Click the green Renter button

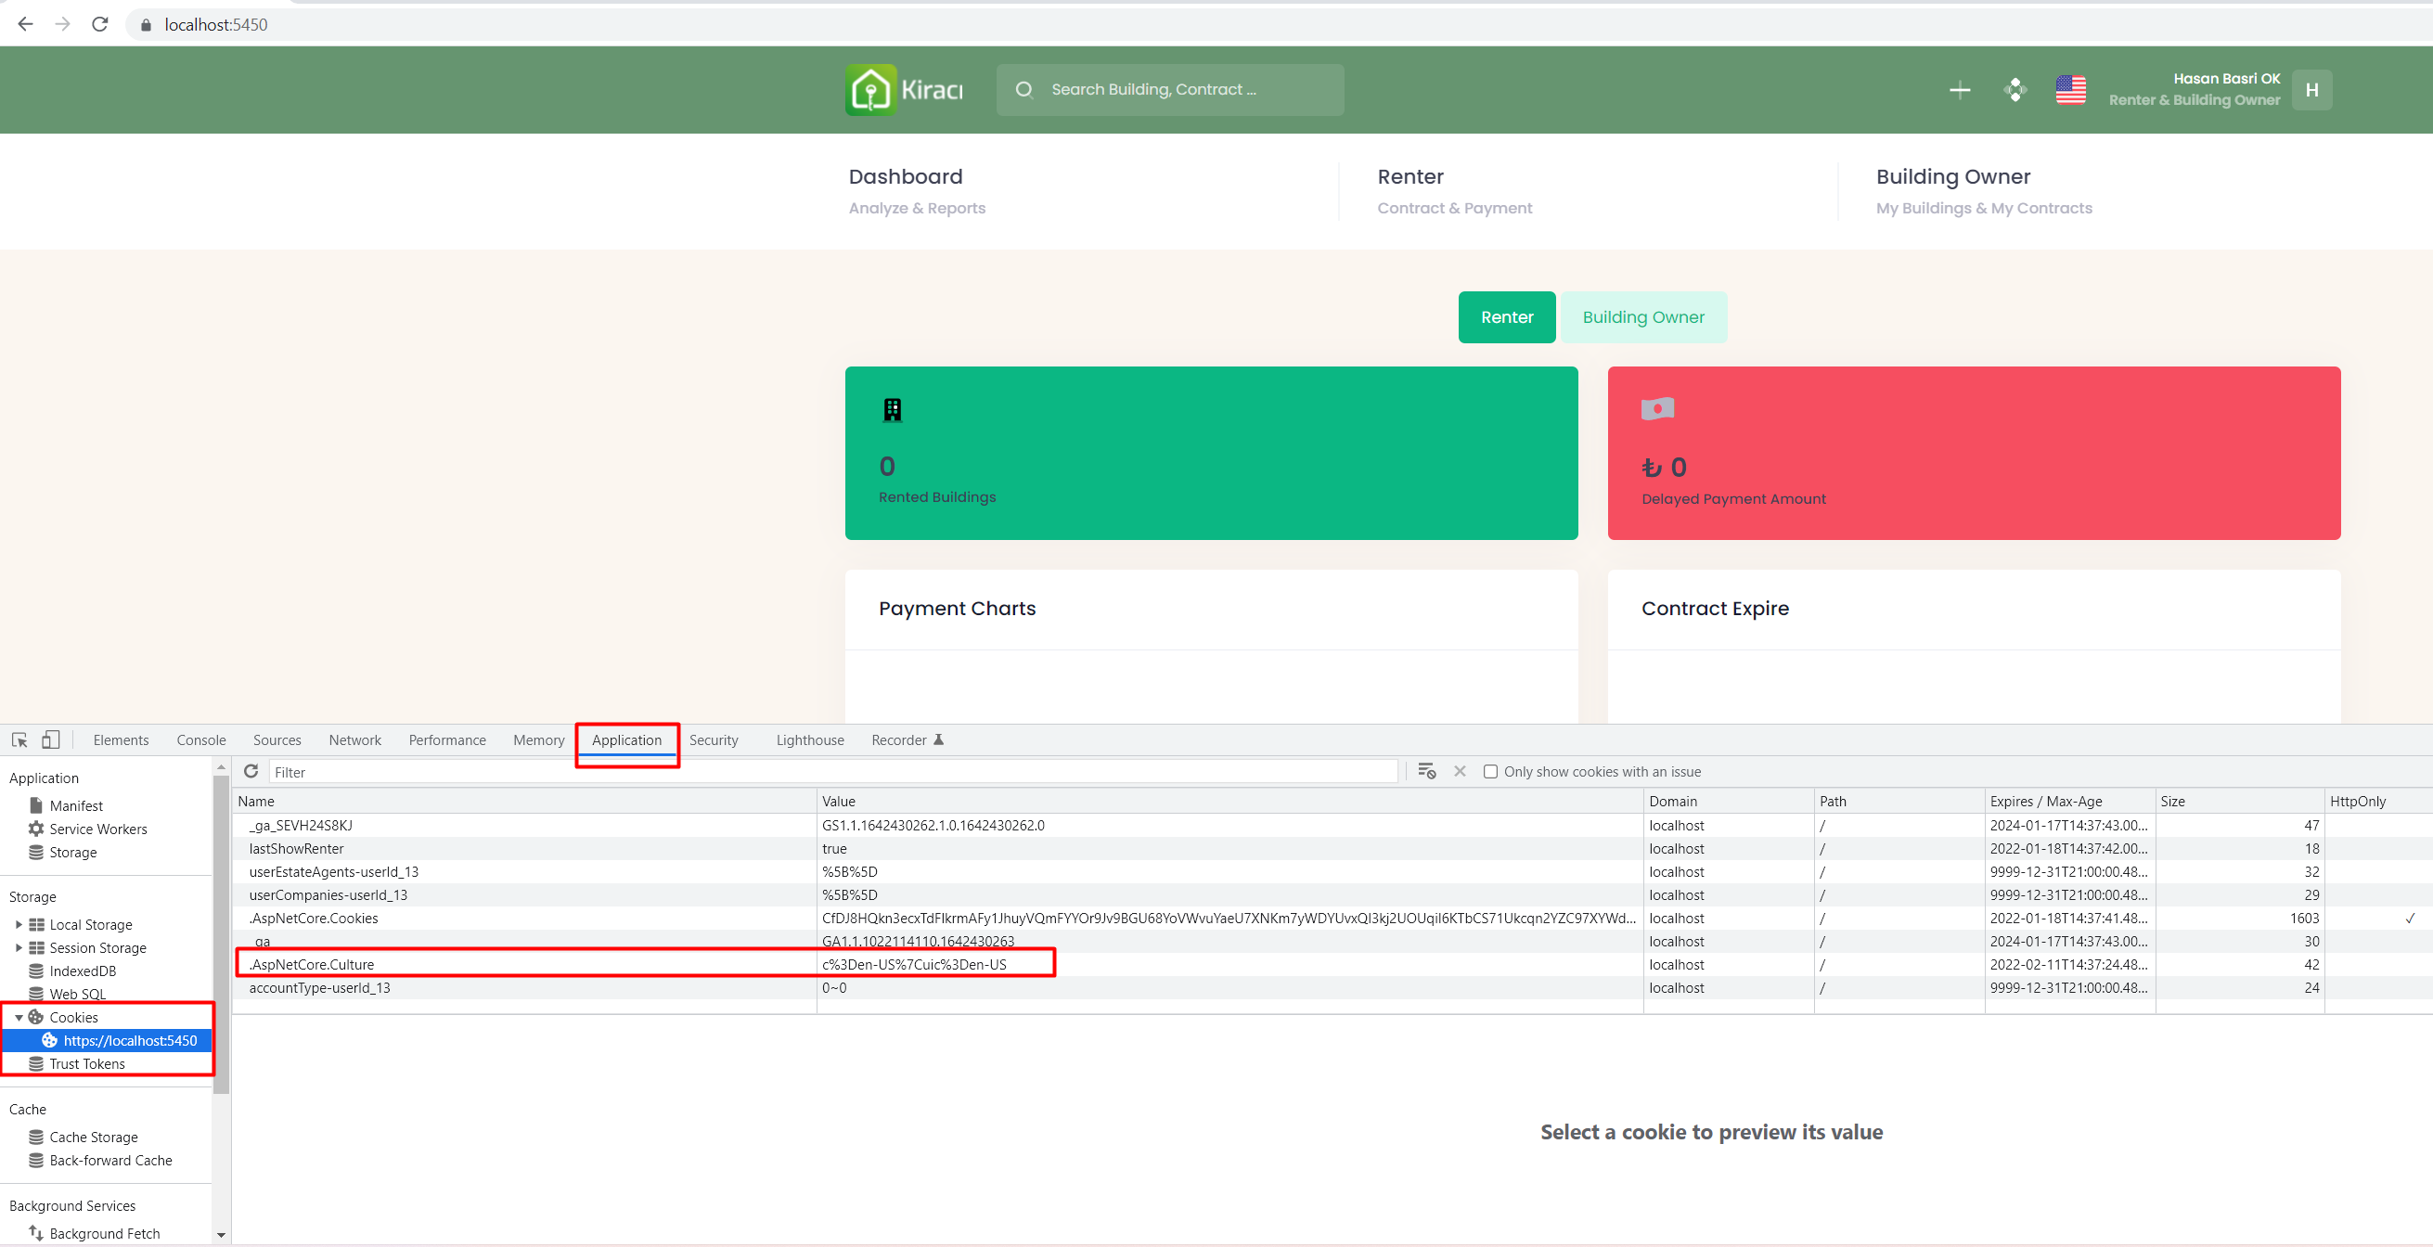(1505, 317)
